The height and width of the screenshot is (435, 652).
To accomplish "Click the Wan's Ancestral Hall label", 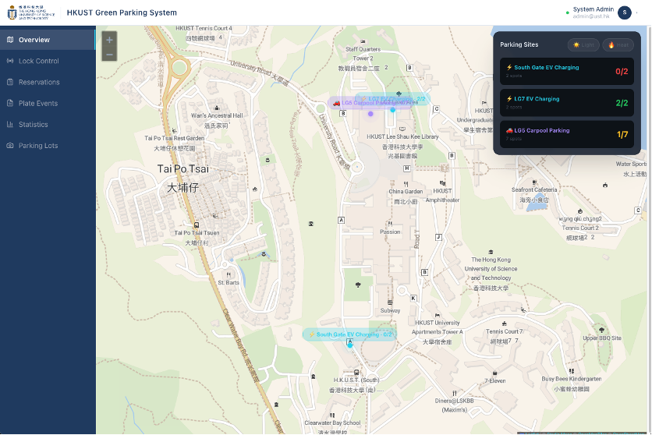I will pos(217,115).
